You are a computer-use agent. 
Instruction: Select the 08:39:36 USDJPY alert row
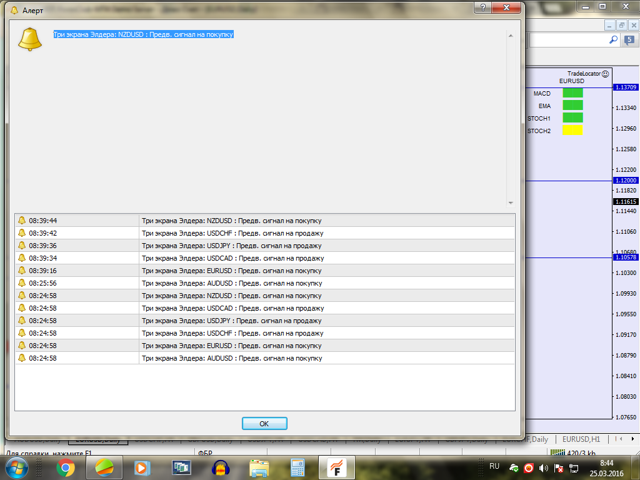265,246
